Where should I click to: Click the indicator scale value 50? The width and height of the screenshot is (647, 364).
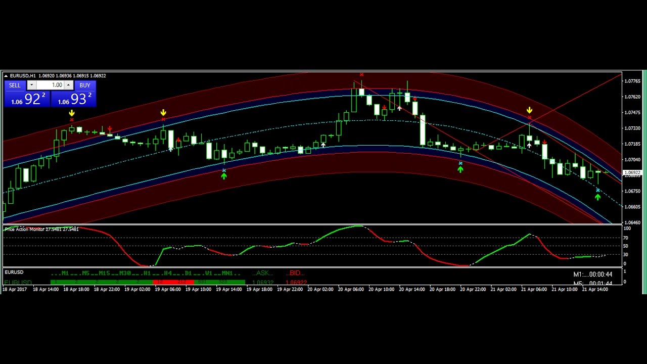[626, 246]
